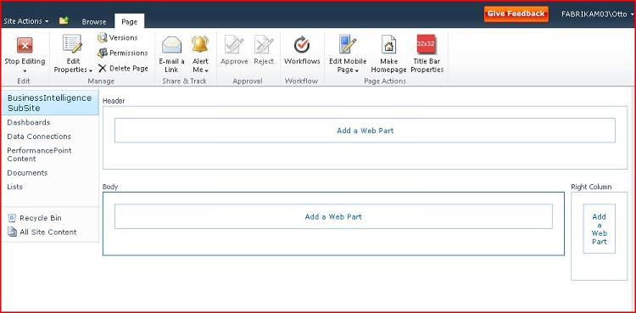Expand the Edit Properties dropdown arrow

point(91,70)
